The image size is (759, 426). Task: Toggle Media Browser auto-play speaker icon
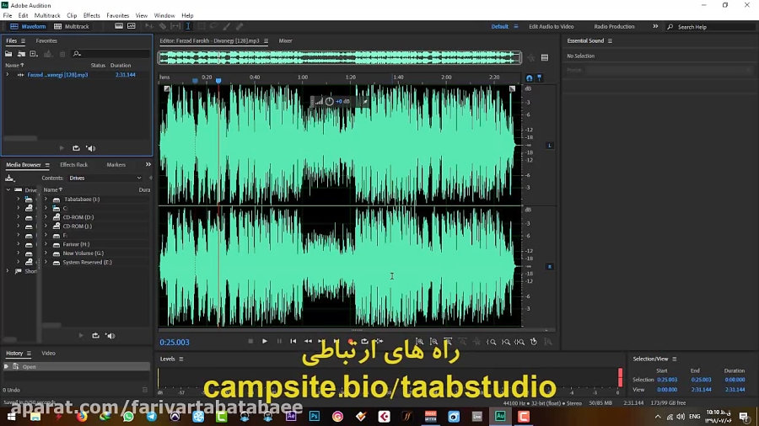110,336
